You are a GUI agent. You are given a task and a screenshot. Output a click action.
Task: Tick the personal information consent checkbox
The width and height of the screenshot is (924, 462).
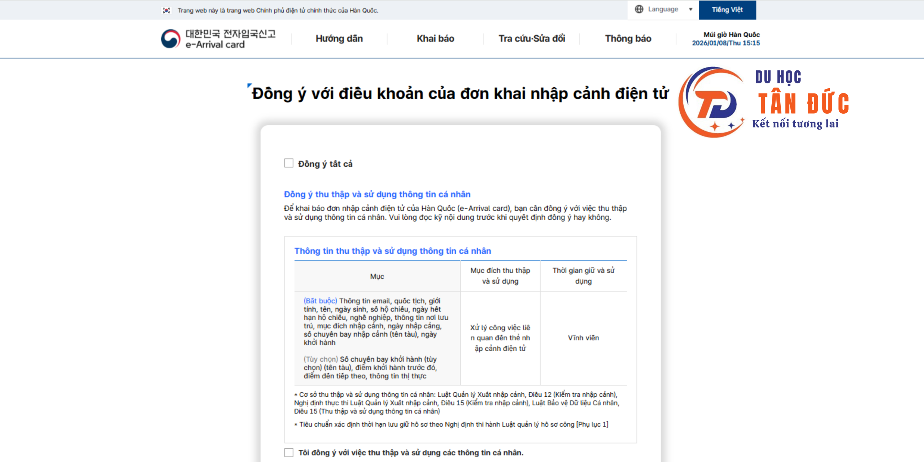pyautogui.click(x=289, y=452)
